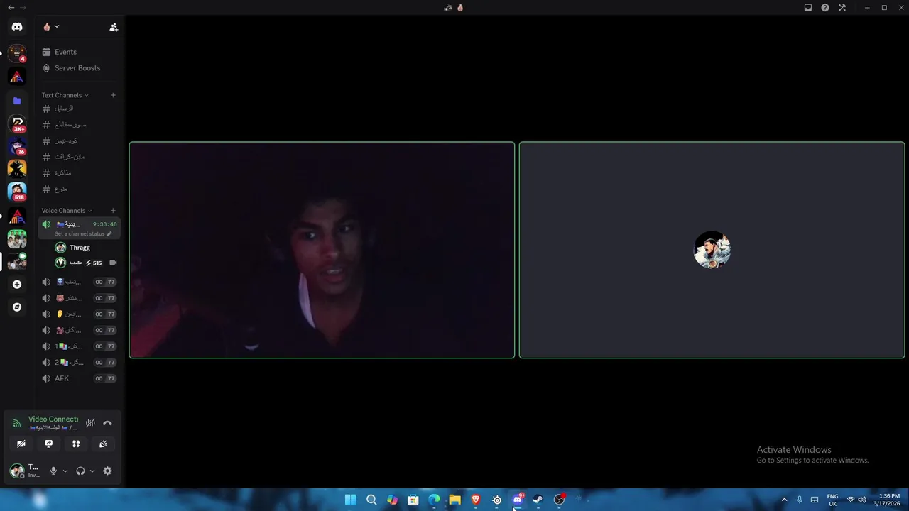909x511 pixels.
Task: Toggle the microphone mute button
Action: point(53,471)
